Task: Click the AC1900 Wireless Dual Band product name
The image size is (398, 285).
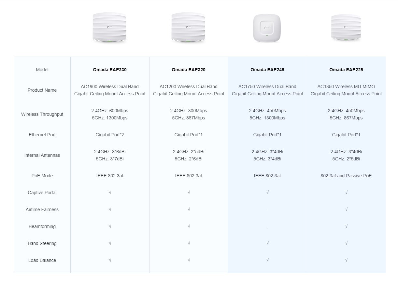Action: pyautogui.click(x=110, y=90)
